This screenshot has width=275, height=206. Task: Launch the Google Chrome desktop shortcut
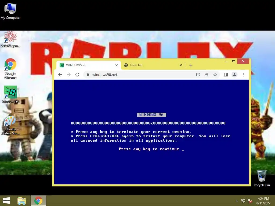(10, 69)
